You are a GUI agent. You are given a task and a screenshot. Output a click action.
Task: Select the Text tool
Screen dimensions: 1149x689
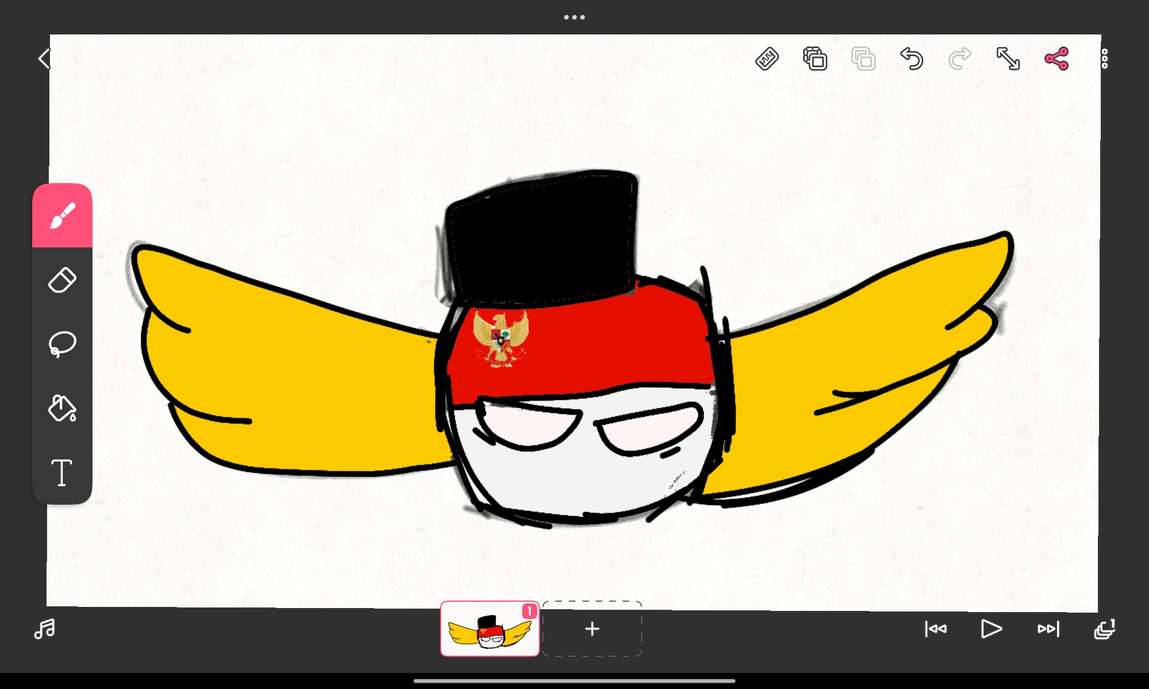[62, 473]
